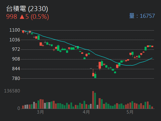The image size is (161, 121).
Task: Click the first red candlestick at 1100
Action: point(23,32)
